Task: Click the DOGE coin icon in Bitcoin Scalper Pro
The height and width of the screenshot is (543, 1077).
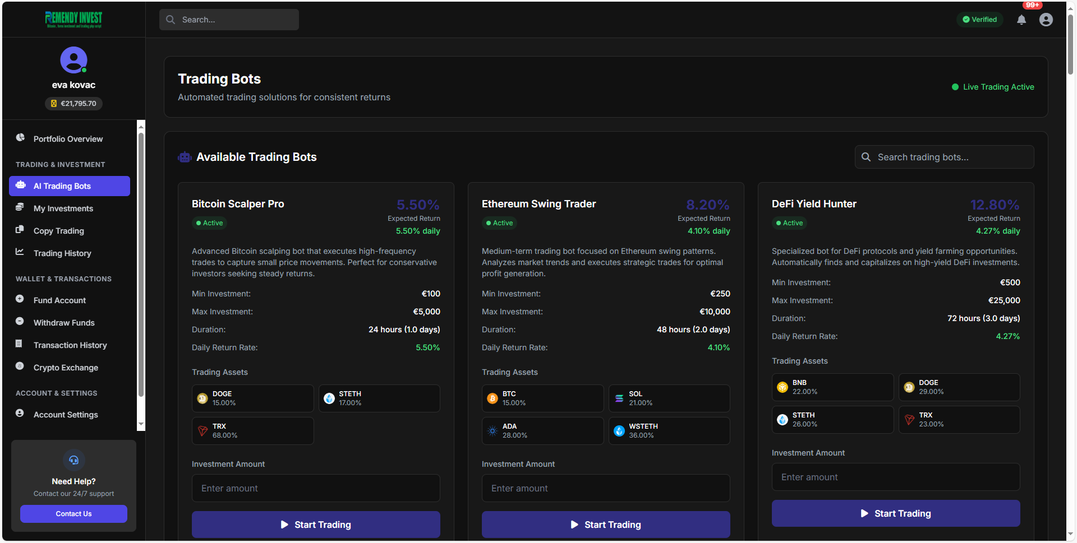Action: 202,398
